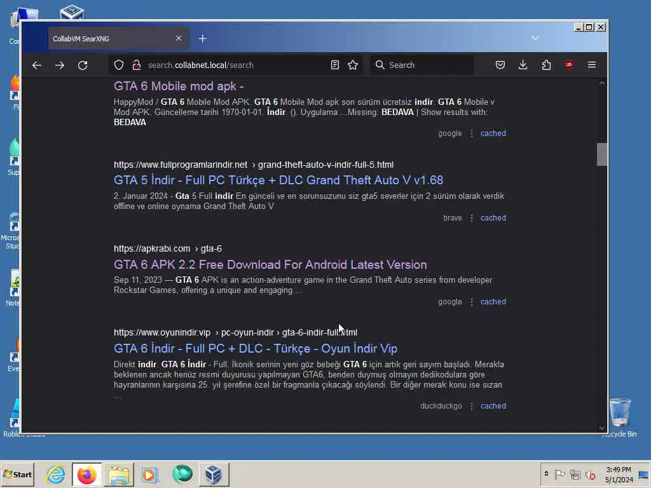
Task: Open the VirtualBox taskbar icon
Action: pyautogui.click(x=214, y=474)
